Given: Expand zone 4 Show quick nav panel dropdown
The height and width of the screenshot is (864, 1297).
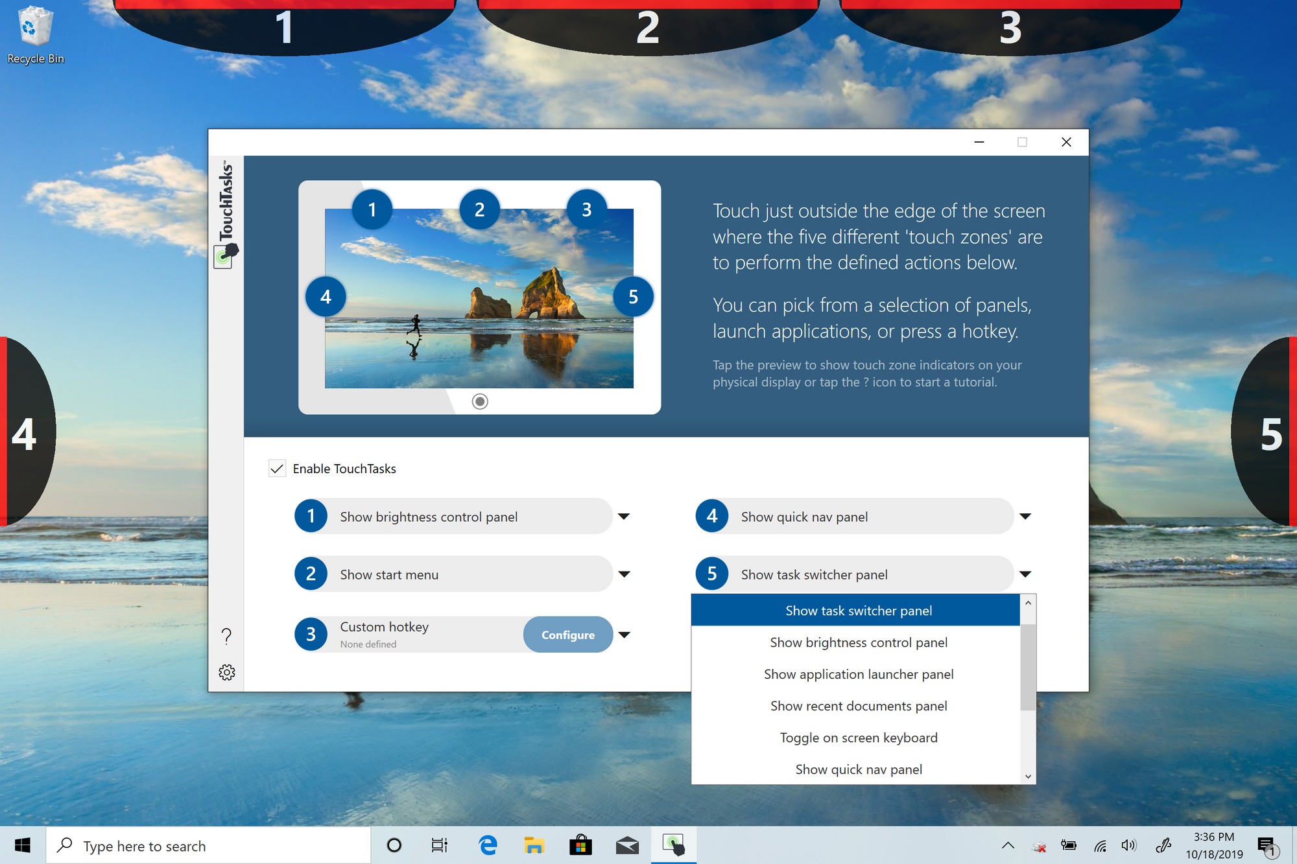Looking at the screenshot, I should pos(1024,517).
